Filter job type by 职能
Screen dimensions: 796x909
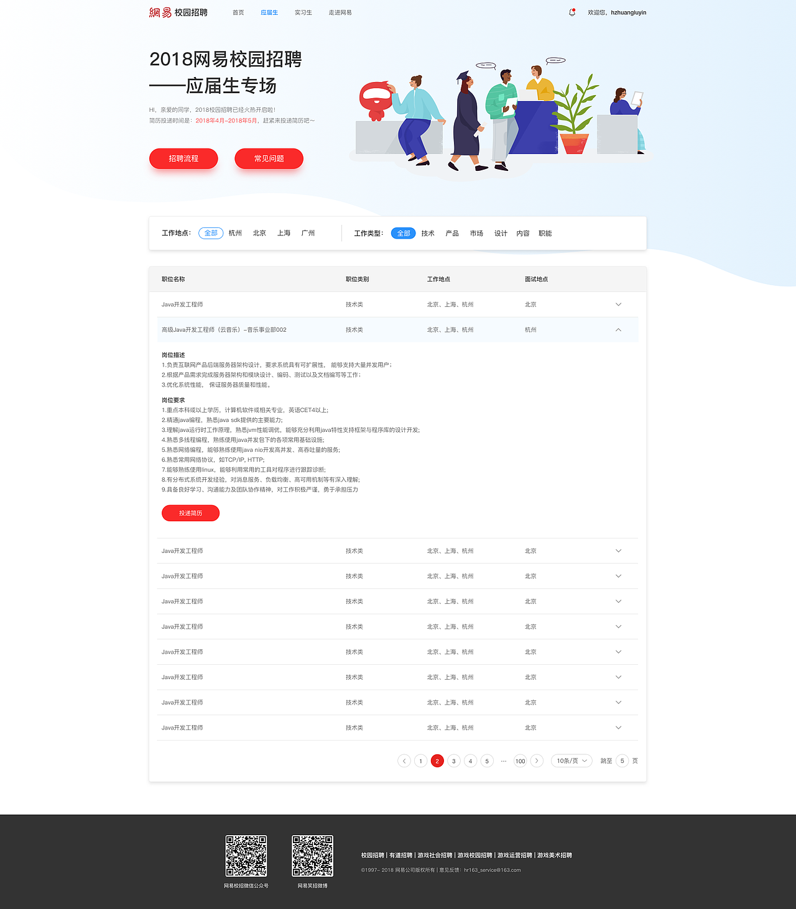tap(545, 234)
